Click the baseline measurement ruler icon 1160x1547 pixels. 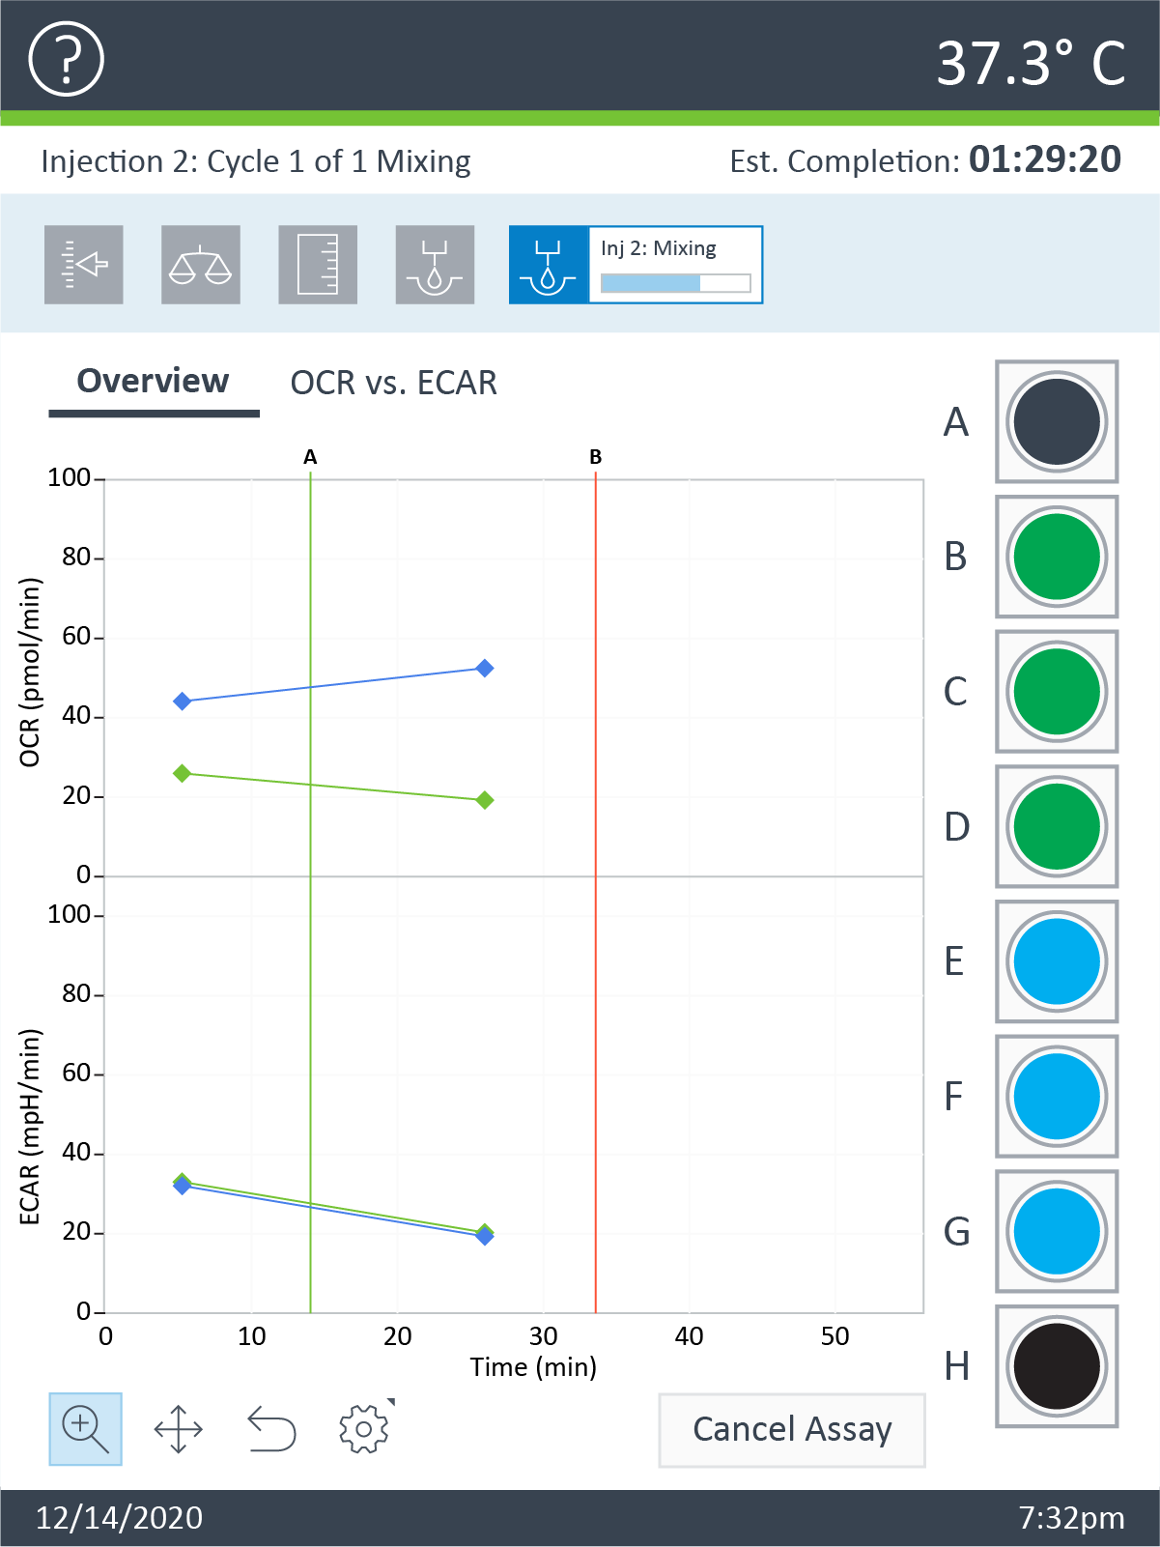[x=318, y=265]
